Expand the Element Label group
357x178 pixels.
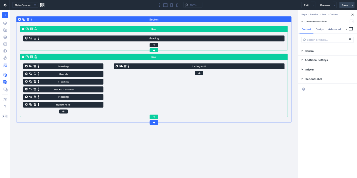[x=327, y=79]
